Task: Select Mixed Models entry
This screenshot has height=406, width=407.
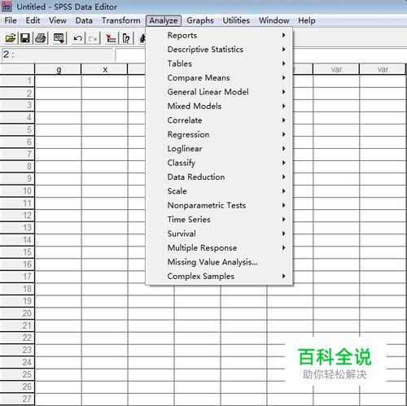Action: pos(219,106)
